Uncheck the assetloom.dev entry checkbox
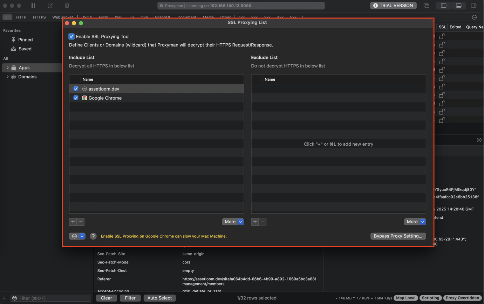484x304 pixels. [76, 89]
